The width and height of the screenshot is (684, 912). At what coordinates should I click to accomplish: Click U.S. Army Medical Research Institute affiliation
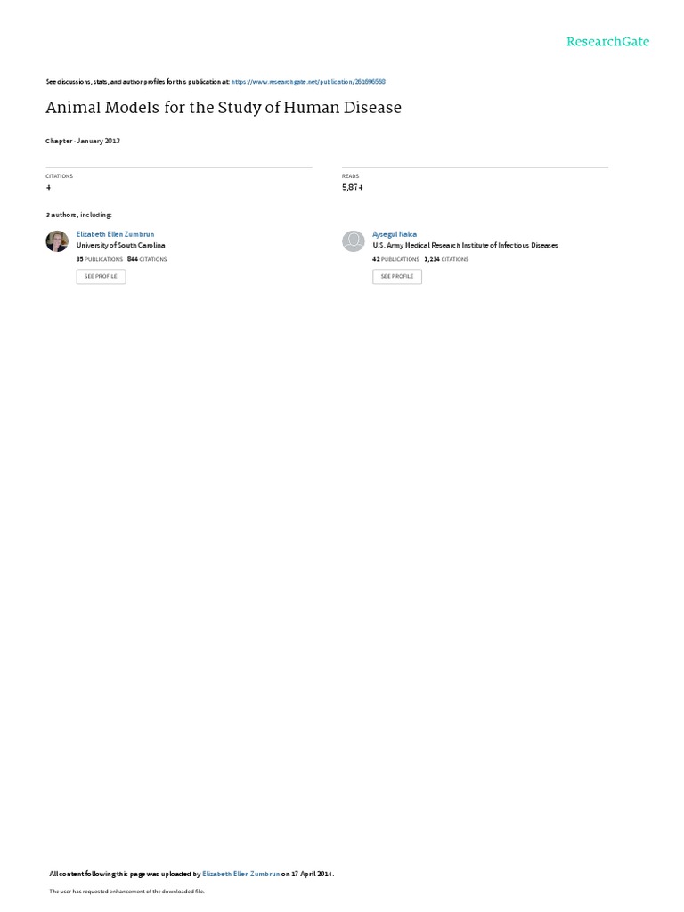[x=465, y=246]
